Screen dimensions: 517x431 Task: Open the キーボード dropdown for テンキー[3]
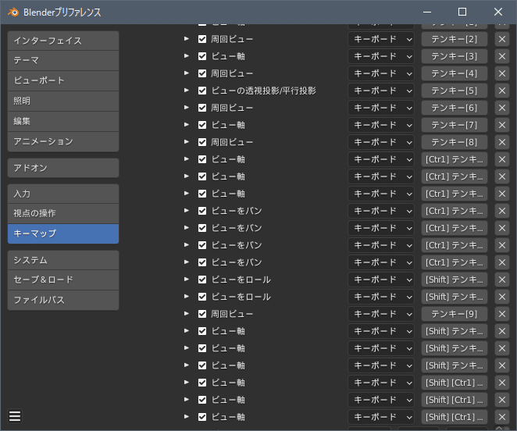point(381,56)
